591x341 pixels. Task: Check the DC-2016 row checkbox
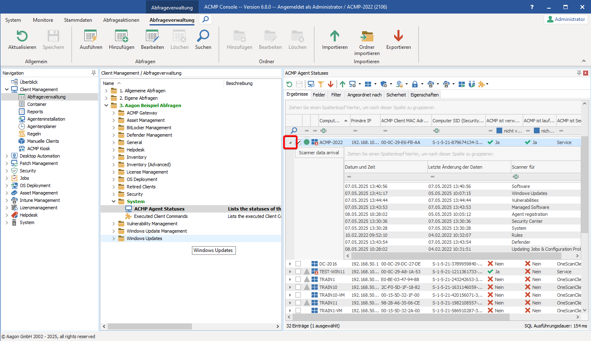[298, 264]
